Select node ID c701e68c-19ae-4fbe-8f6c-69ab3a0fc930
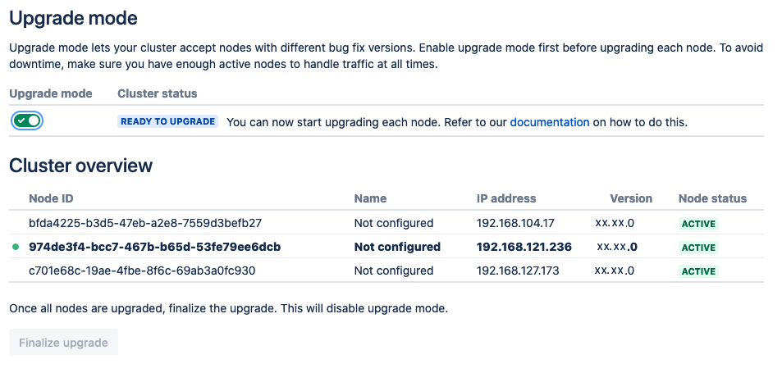Image resolution: width=782 pixels, height=373 pixels. (x=142, y=271)
